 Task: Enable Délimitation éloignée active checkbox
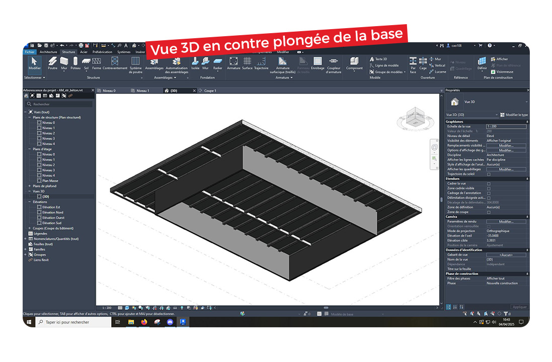pyautogui.click(x=489, y=198)
